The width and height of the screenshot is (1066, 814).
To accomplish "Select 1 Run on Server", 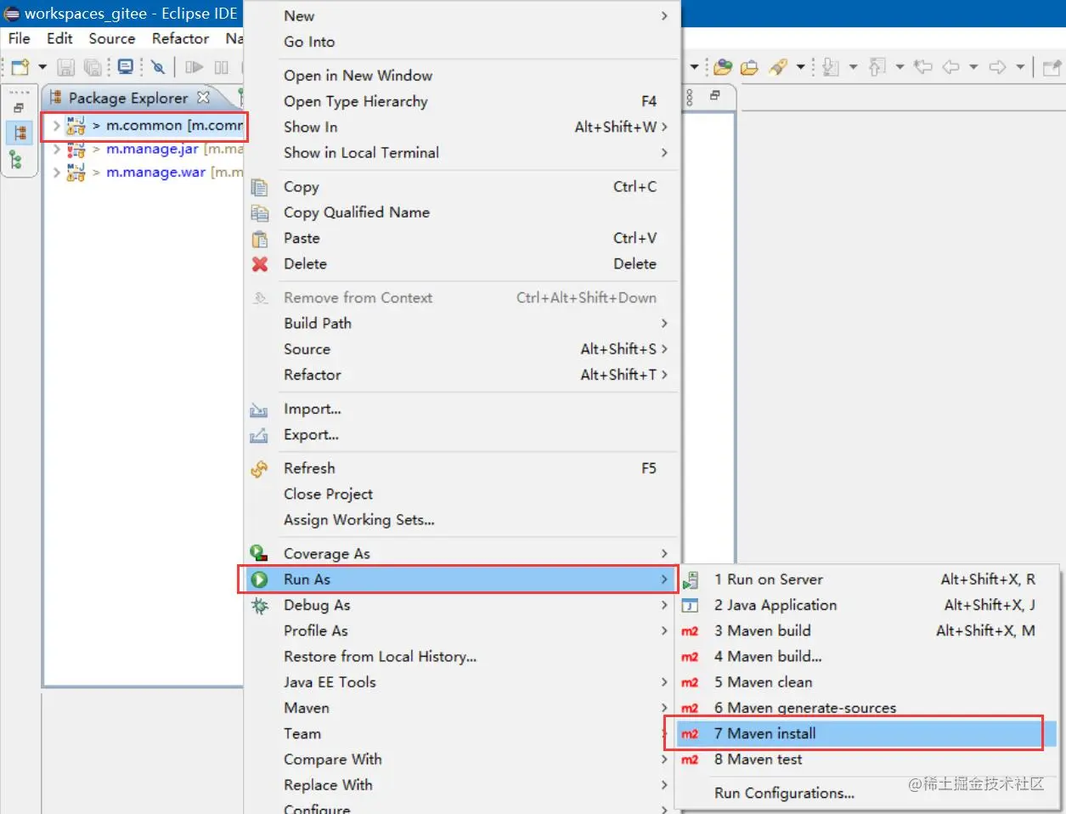I will click(x=866, y=579).
